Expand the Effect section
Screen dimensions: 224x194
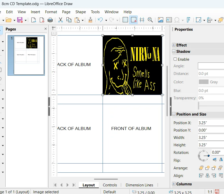click(174, 45)
